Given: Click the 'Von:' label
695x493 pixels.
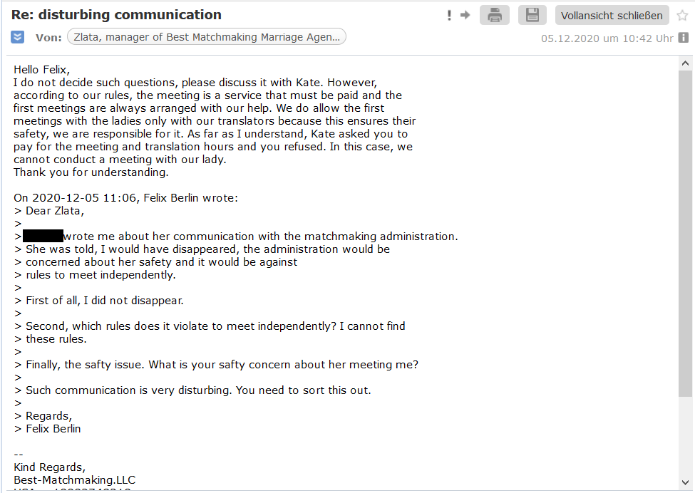Looking at the screenshot, I should tap(48, 37).
